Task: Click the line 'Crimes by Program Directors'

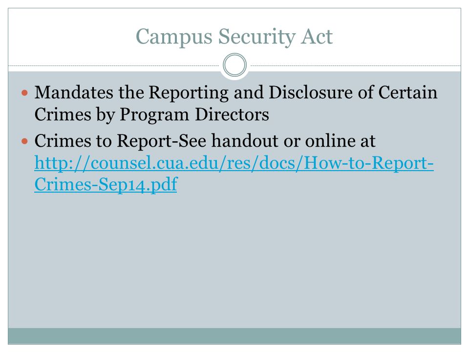Action: [151, 114]
